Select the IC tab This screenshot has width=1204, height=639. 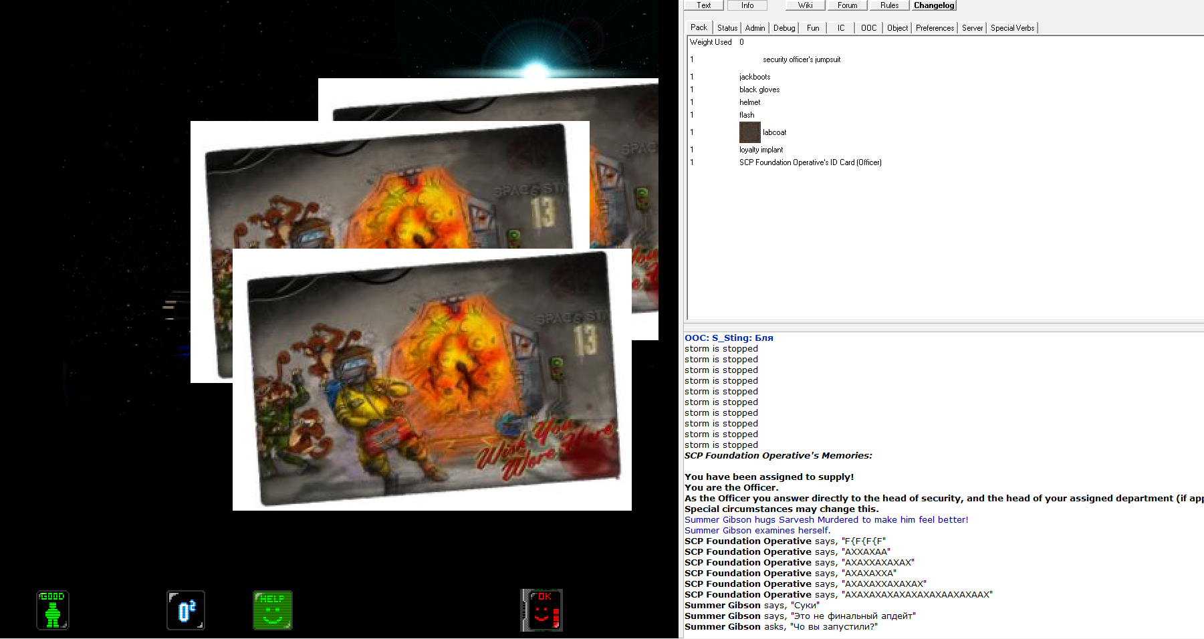(x=841, y=28)
